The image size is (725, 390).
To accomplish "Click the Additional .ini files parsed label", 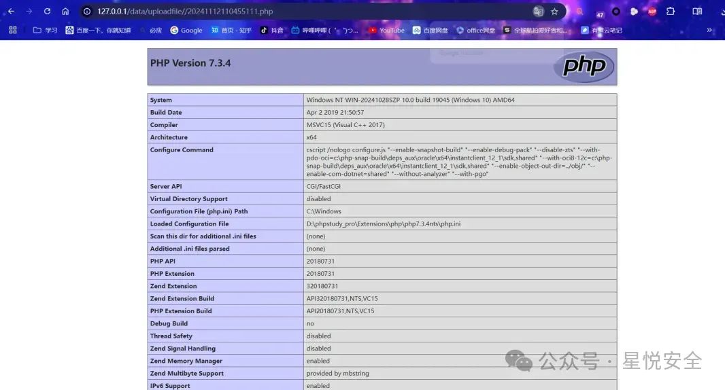I will [190, 249].
